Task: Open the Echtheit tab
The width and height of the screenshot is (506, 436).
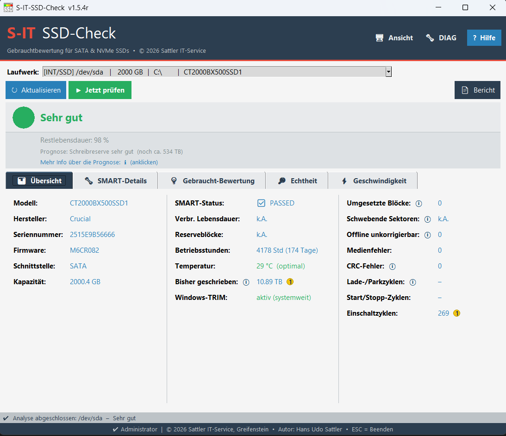Action: click(x=297, y=181)
